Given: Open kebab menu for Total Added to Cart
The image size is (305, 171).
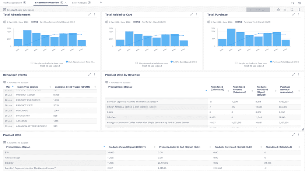Looking at the screenshot, I should pyautogui.click(x=197, y=14).
